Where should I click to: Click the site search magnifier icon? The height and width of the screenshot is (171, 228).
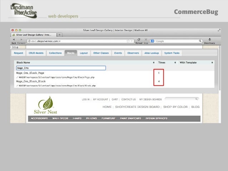(197, 99)
